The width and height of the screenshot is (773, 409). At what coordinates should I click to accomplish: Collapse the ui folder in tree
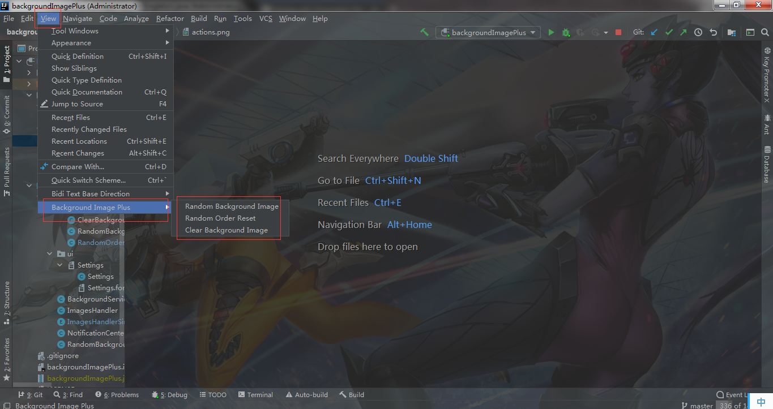50,254
